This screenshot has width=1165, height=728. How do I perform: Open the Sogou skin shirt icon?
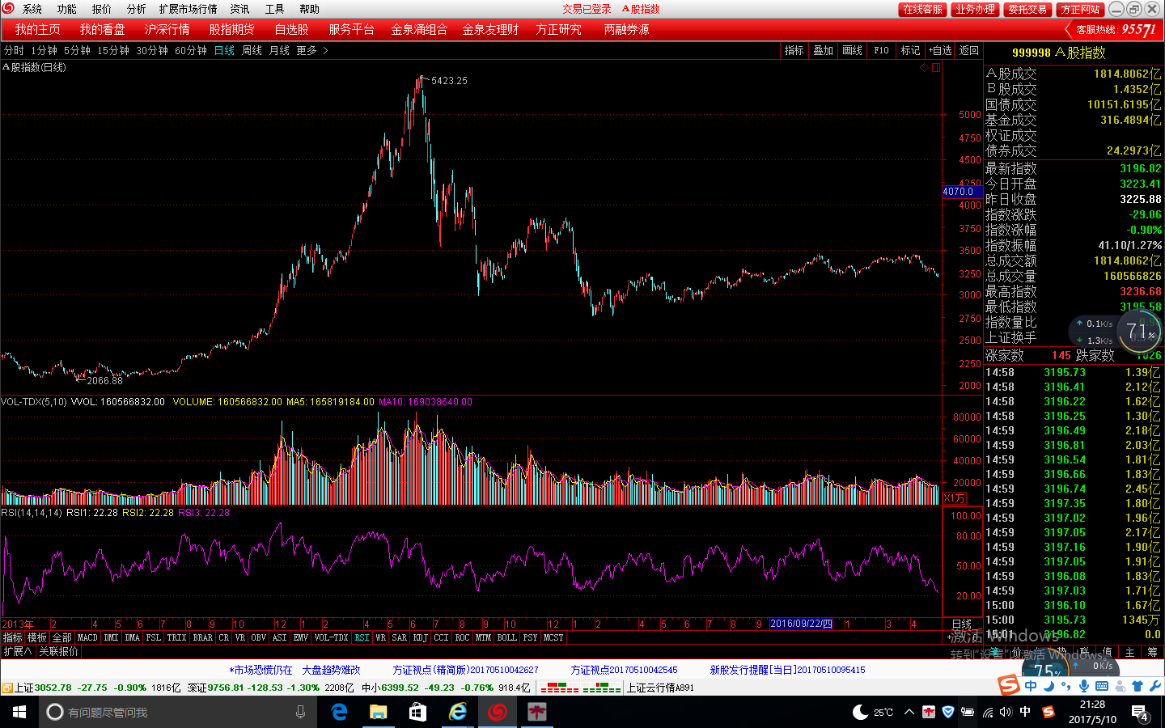[x=1137, y=686]
